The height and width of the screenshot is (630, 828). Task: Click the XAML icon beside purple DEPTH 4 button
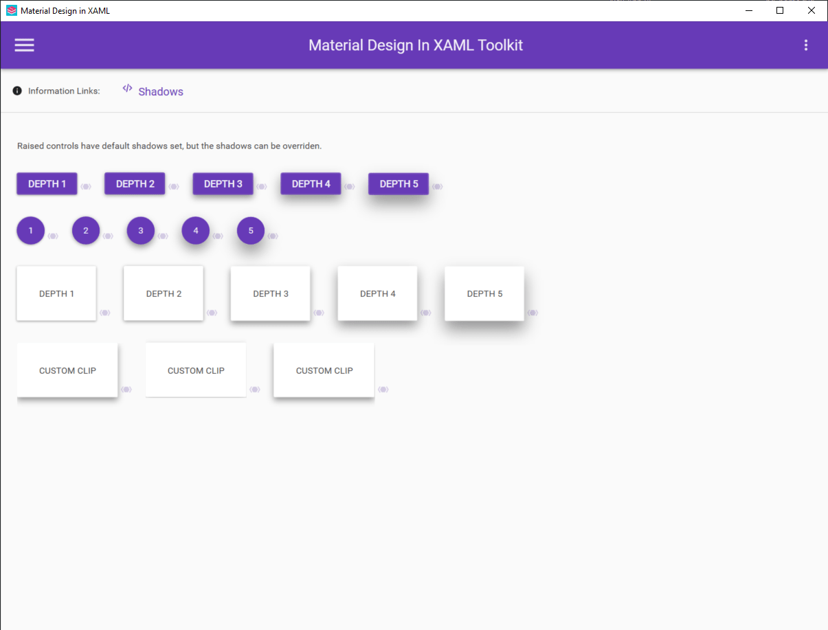(350, 187)
